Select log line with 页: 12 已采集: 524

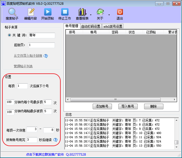[x=113, y=142]
